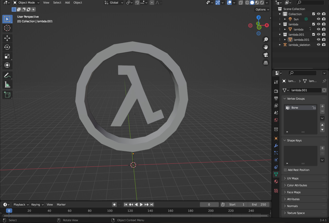
Task: Uncheck the Collection checkbox in the outliner
Action: coord(313,14)
